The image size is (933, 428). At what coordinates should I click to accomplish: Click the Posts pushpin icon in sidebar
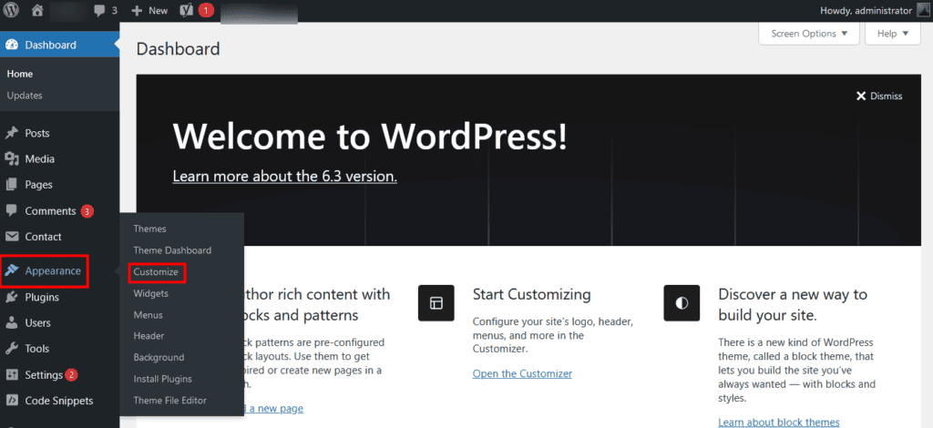(x=12, y=133)
